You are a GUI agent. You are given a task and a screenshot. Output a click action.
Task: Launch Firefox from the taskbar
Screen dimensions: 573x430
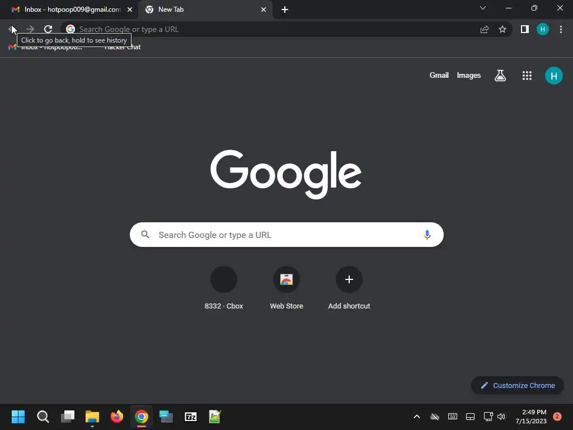point(117,417)
